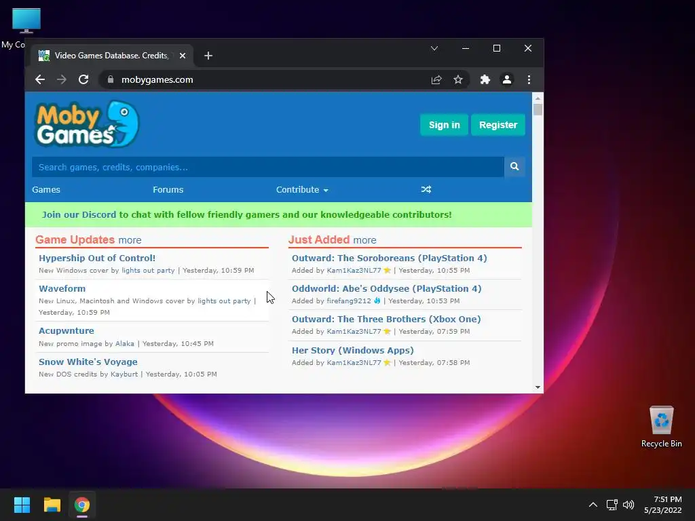The image size is (695, 521).
Task: Click the Sign in button
Action: tap(444, 125)
